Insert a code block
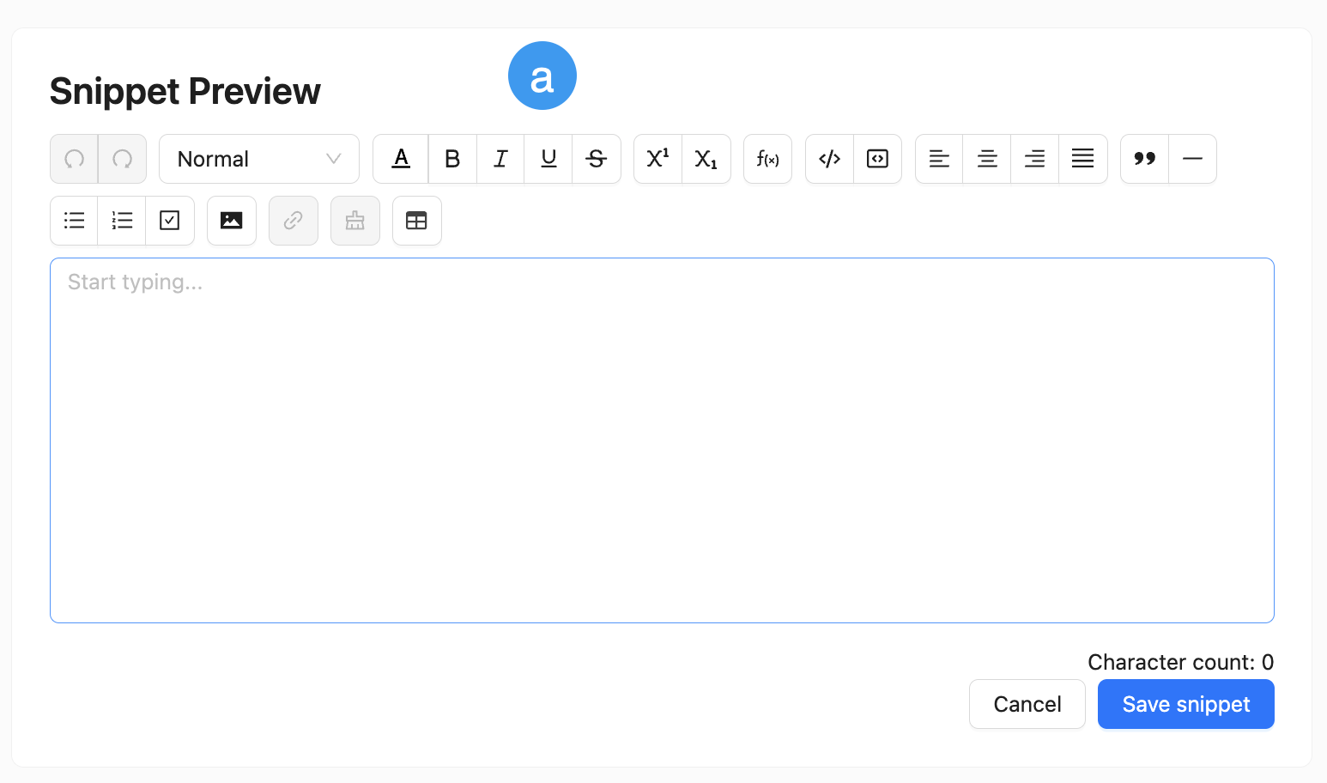The height and width of the screenshot is (783, 1327). tap(878, 159)
